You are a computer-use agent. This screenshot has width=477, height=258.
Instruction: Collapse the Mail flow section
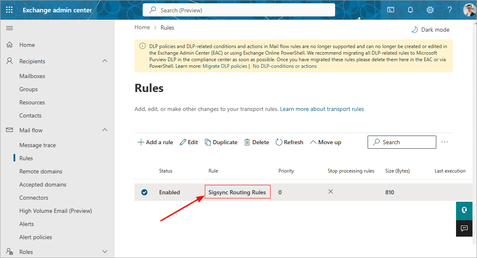105,130
